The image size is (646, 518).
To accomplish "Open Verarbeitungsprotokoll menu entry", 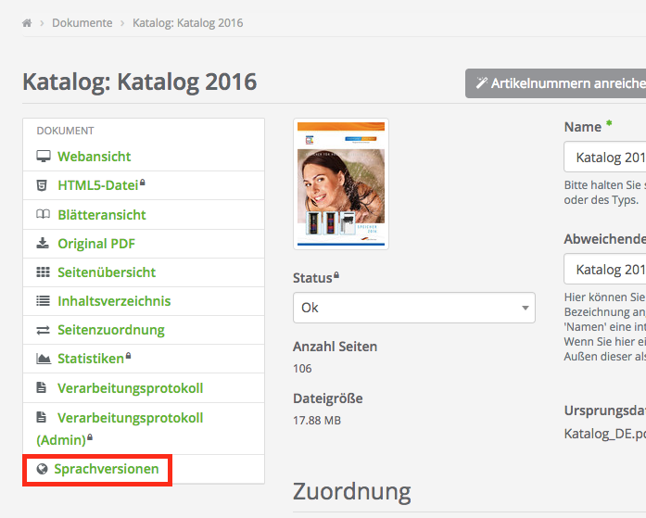I will pos(130,388).
